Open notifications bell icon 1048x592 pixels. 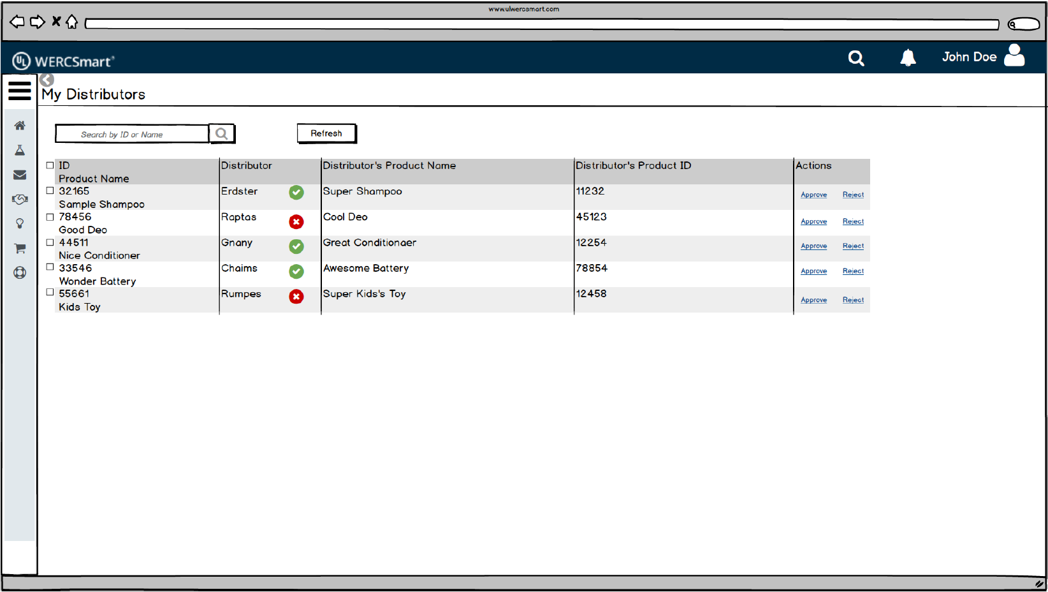click(x=908, y=58)
